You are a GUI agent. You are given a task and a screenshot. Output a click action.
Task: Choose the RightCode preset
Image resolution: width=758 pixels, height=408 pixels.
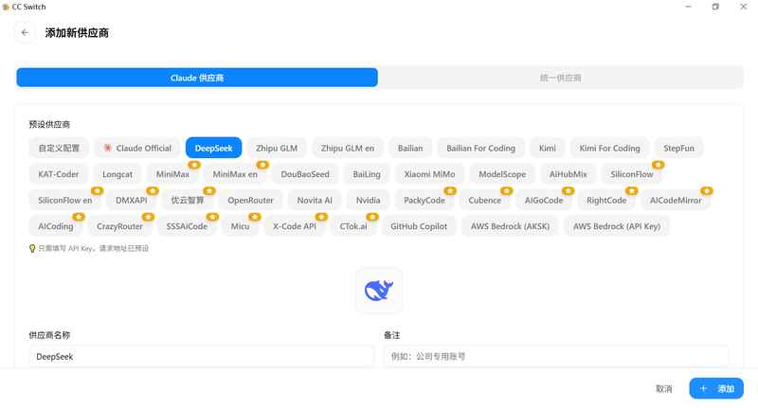(x=606, y=201)
